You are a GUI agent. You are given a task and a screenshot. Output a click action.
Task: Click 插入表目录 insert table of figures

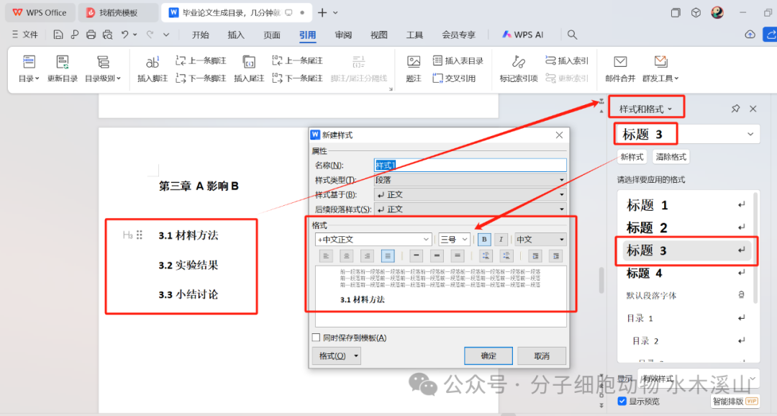[458, 60]
